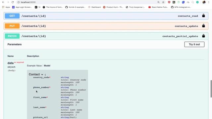The image size is (212, 119).
Task: Open the Product Hunt bookmark
Action: 113,7
